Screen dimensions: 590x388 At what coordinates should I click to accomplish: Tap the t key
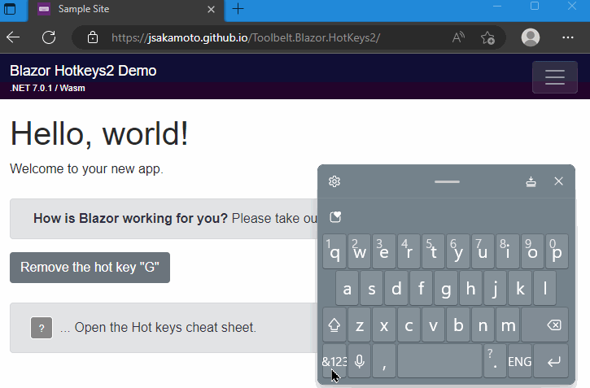tap(434, 251)
